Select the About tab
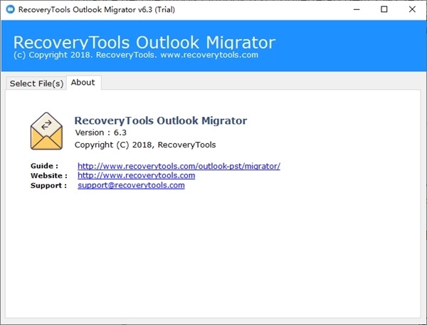The width and height of the screenshot is (427, 325). pos(83,83)
